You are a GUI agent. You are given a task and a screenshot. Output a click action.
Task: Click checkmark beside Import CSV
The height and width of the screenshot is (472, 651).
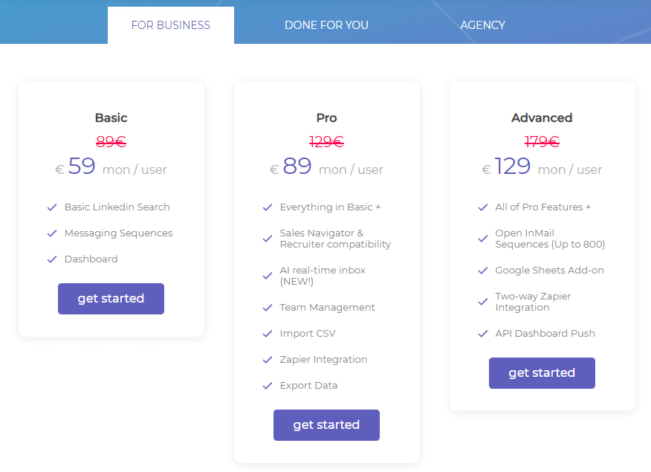[268, 334]
